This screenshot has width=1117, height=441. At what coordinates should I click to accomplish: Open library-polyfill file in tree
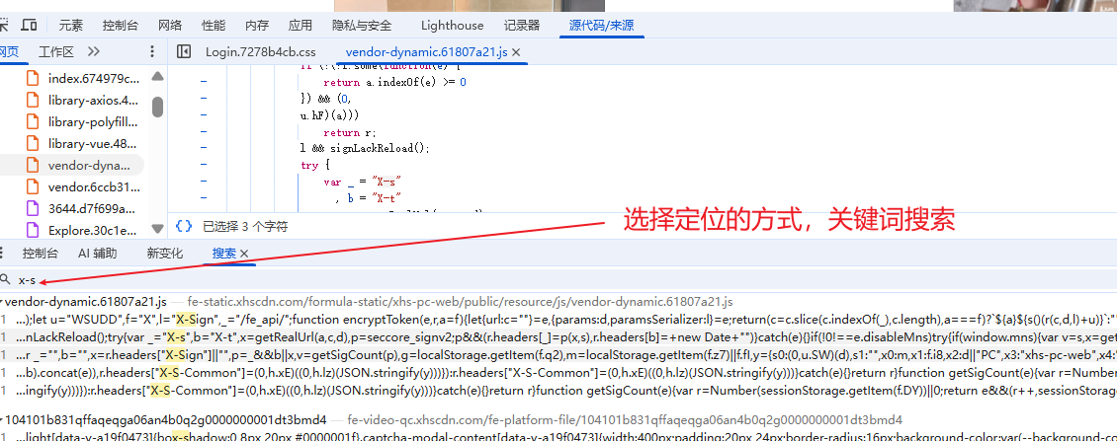point(94,121)
